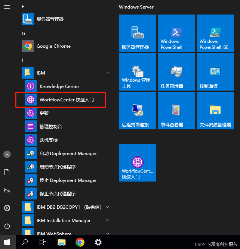This screenshot has height=249, width=240.
Task: Open the taskbar search
Action: point(25,242)
